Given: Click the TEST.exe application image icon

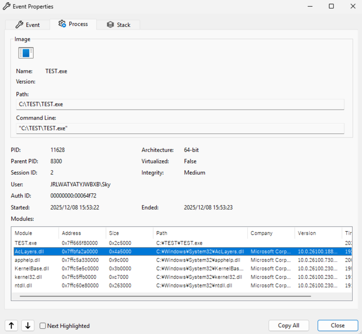Looking at the screenshot, I should [26, 53].
